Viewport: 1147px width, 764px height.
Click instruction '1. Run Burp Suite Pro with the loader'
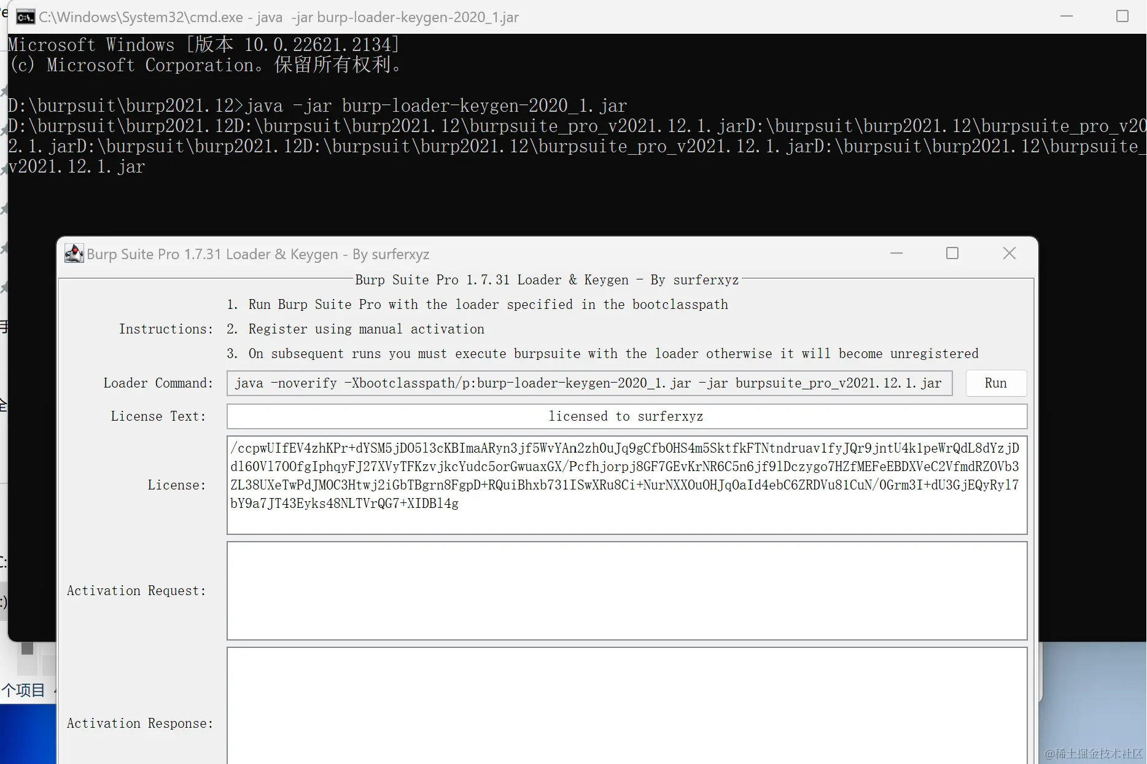tap(477, 305)
